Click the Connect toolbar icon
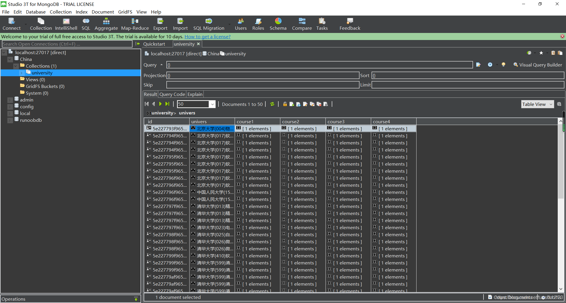Screen dimensions: 566x303 [x=11, y=24]
